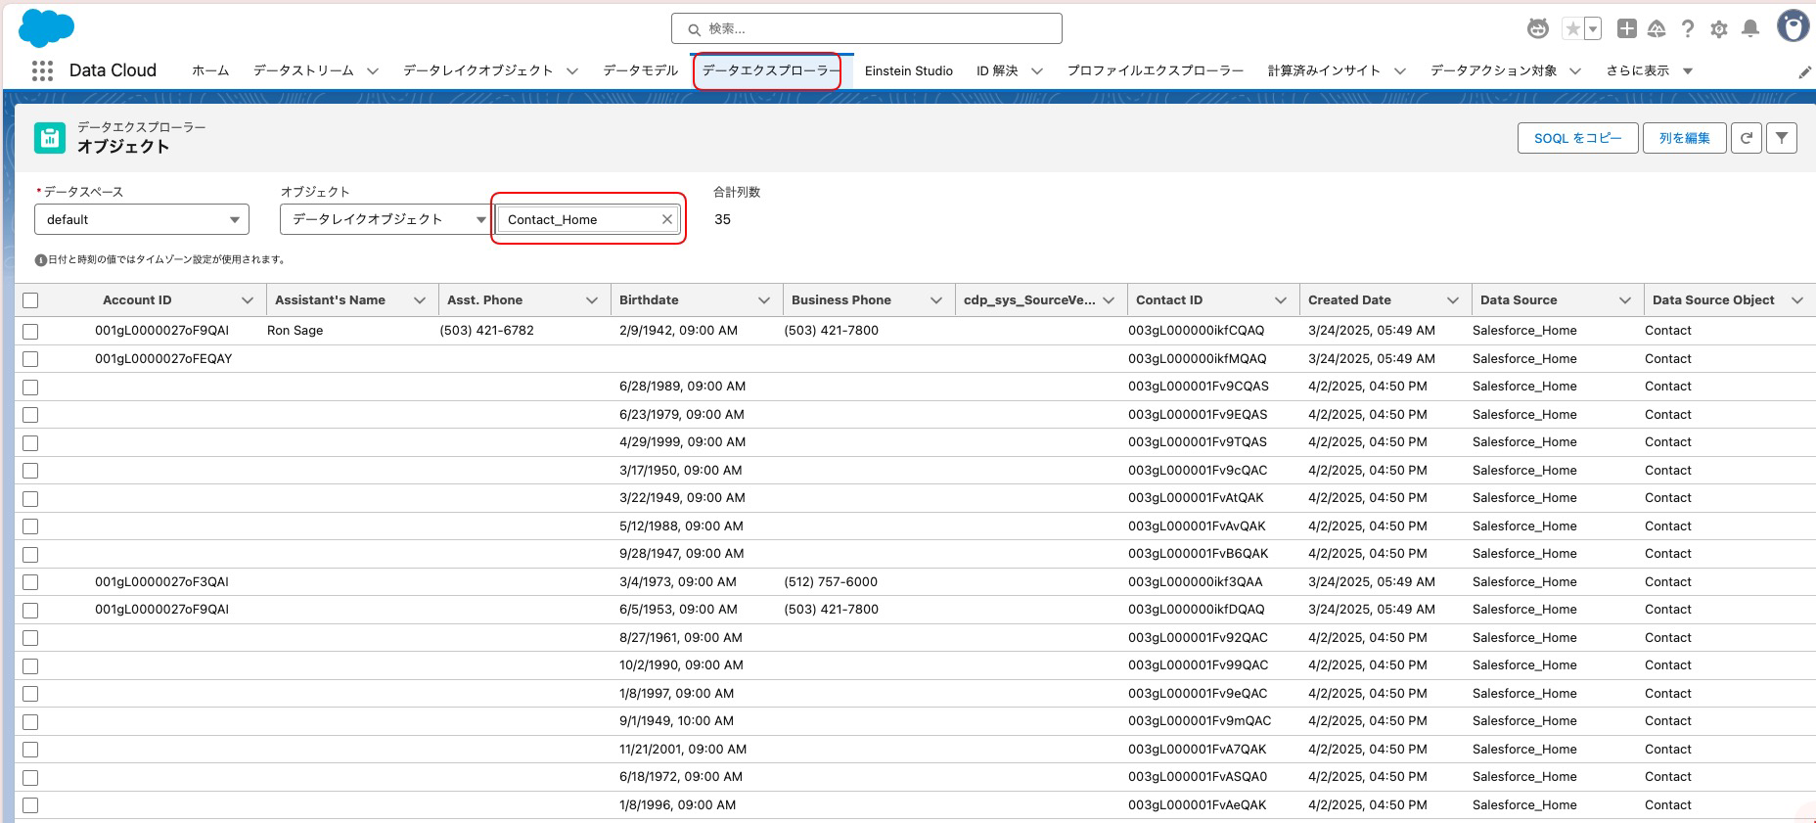Screen dimensions: 1816x823
Task: Expand the データストリーム tab chevron
Action: pyautogui.click(x=373, y=70)
